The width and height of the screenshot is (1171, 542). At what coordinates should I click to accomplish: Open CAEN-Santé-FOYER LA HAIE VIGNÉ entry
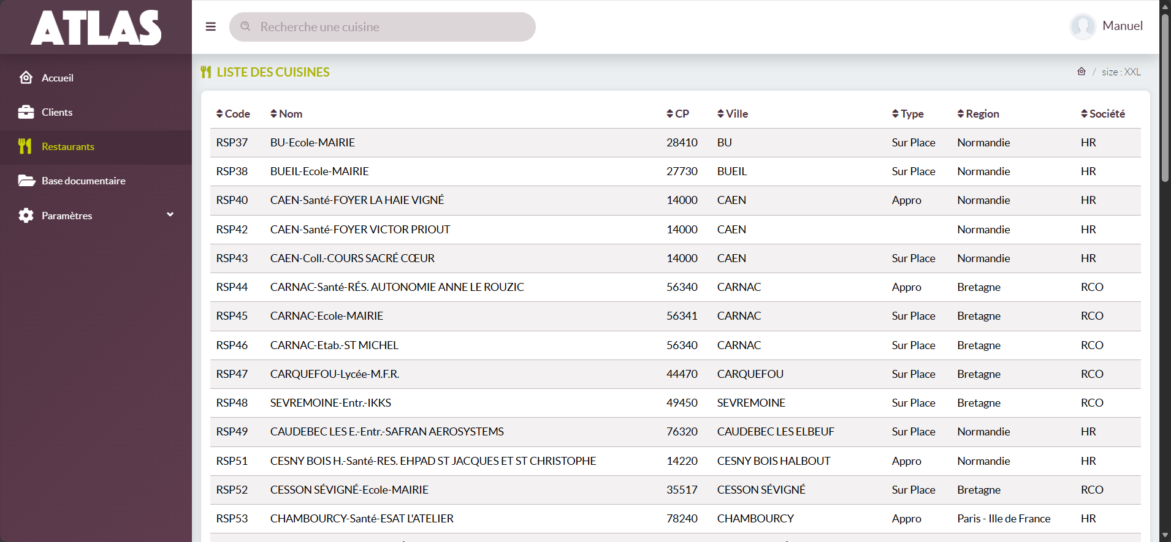point(357,200)
